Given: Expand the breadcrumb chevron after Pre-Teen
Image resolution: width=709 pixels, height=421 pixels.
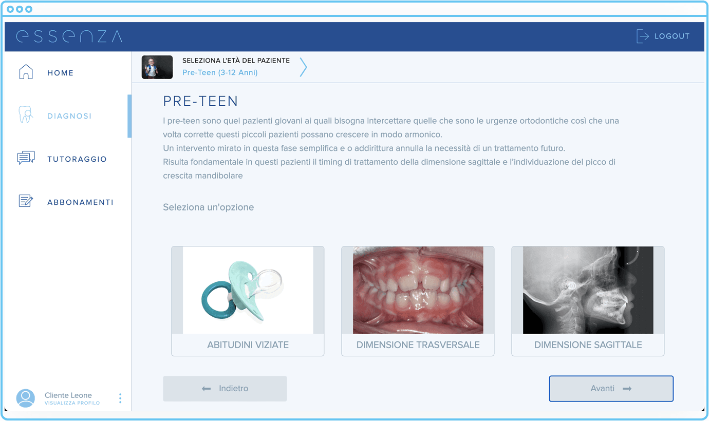Looking at the screenshot, I should [303, 67].
